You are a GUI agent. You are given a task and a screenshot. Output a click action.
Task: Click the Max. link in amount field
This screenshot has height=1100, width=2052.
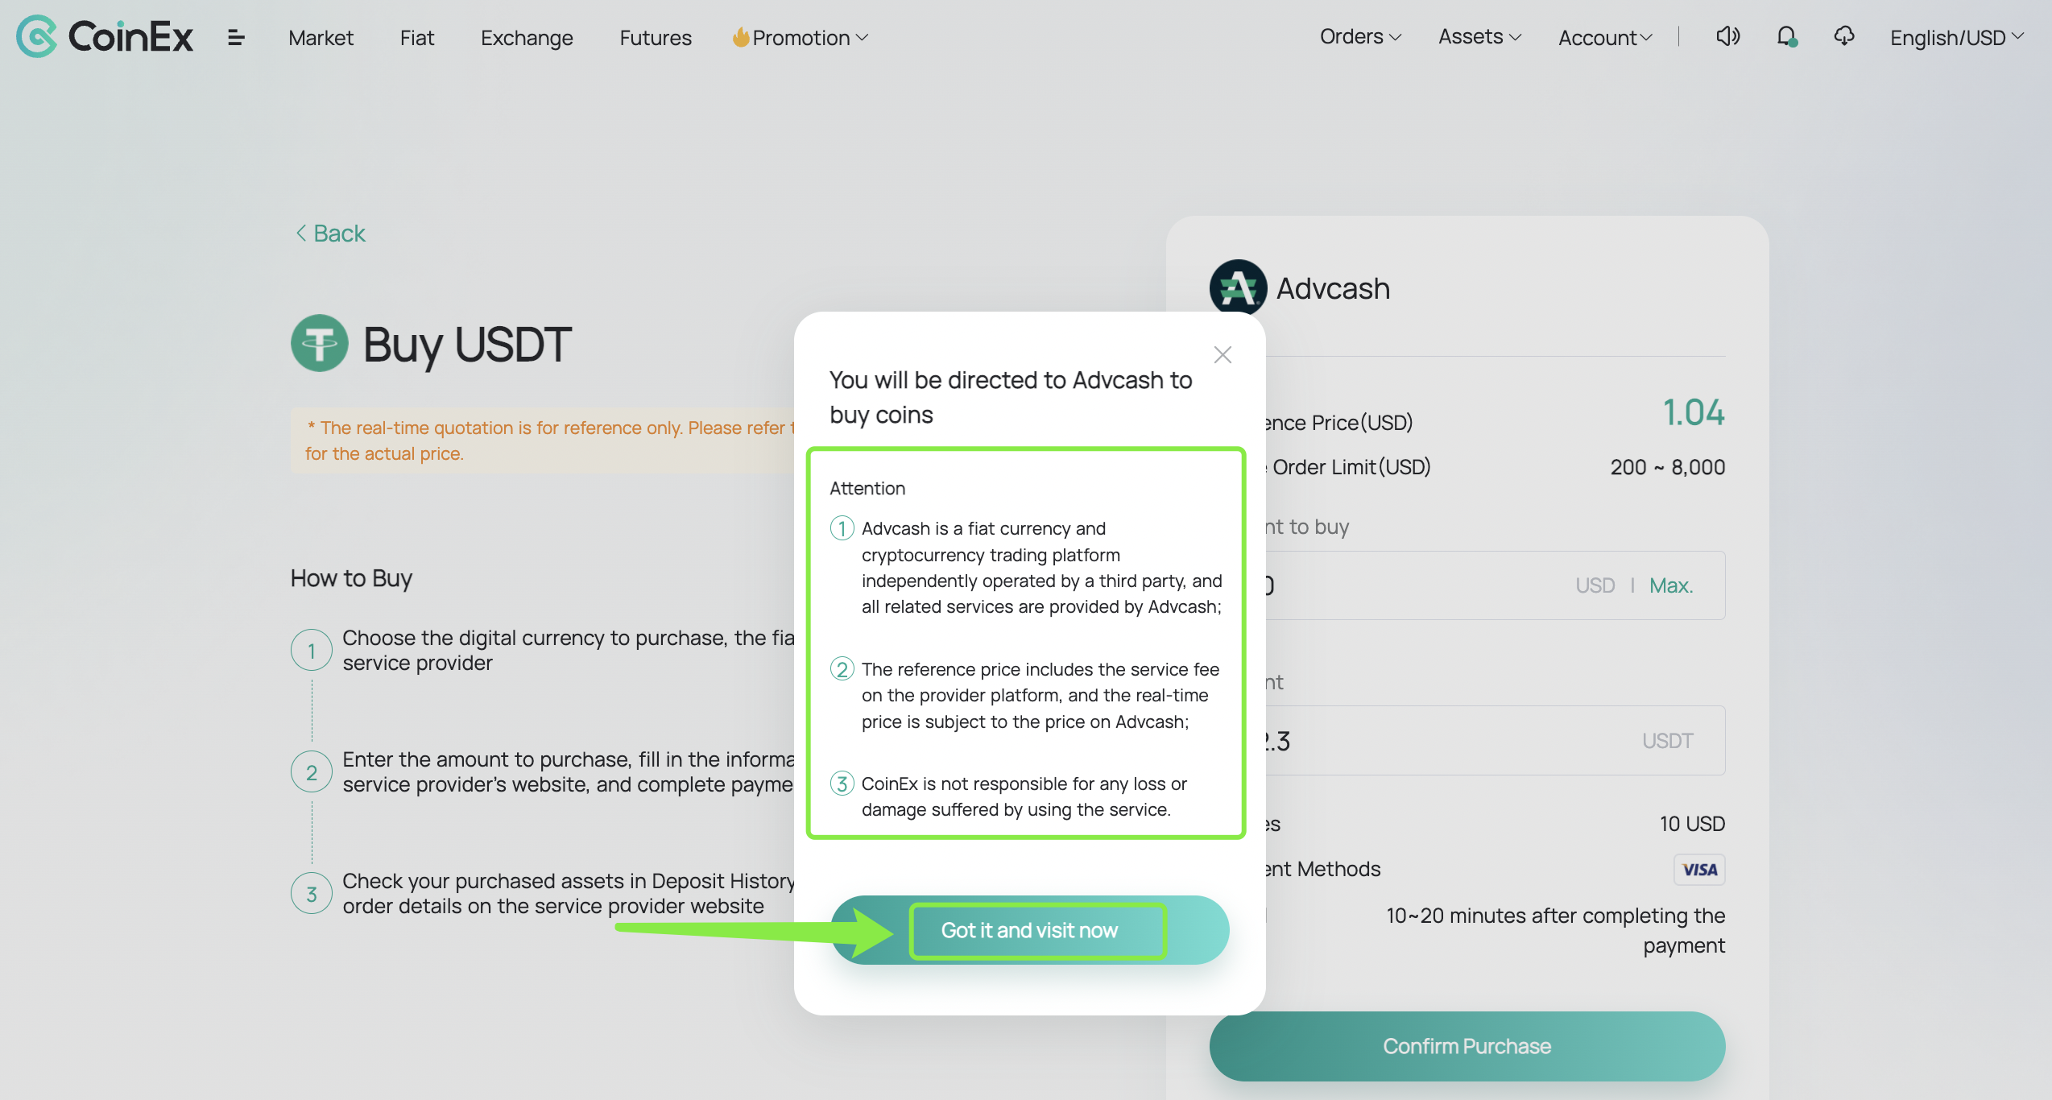click(x=1671, y=585)
